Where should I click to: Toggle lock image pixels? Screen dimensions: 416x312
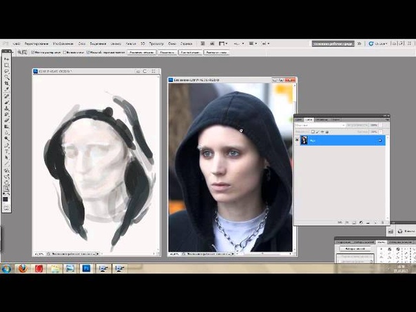318,132
